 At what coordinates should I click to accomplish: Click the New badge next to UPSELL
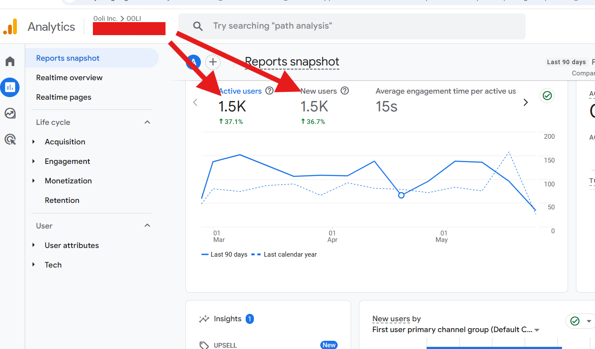[x=329, y=345]
